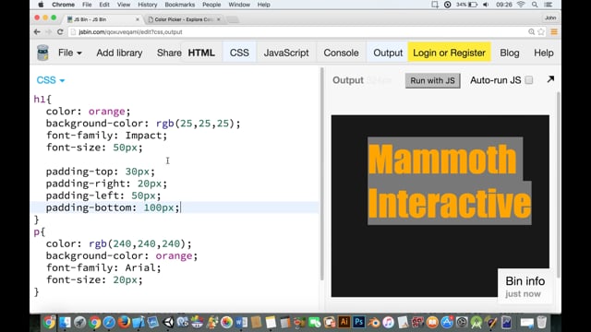Go back with the browser back arrow
This screenshot has width=591, height=332.
[x=37, y=32]
